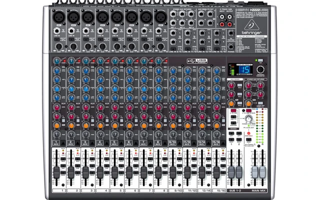Adjust the mid frequency knob on channel 4
The width and height of the screenshot is (320, 200).
coord(100,89)
